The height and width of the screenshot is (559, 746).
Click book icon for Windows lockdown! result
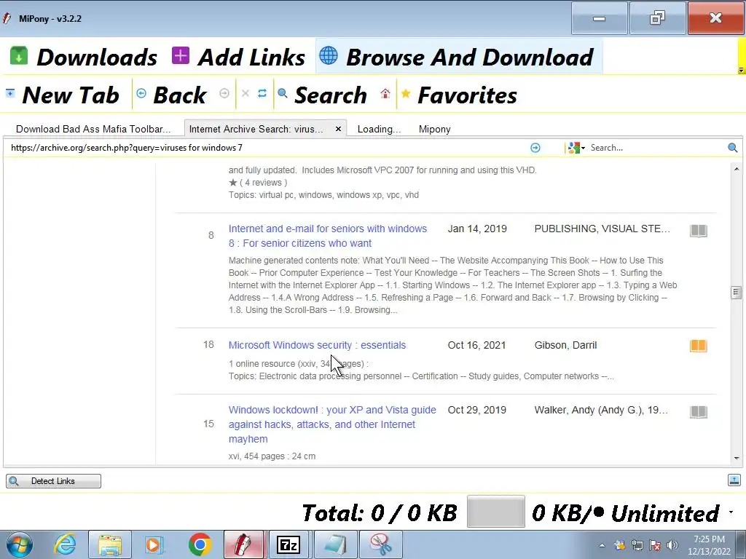699,412
